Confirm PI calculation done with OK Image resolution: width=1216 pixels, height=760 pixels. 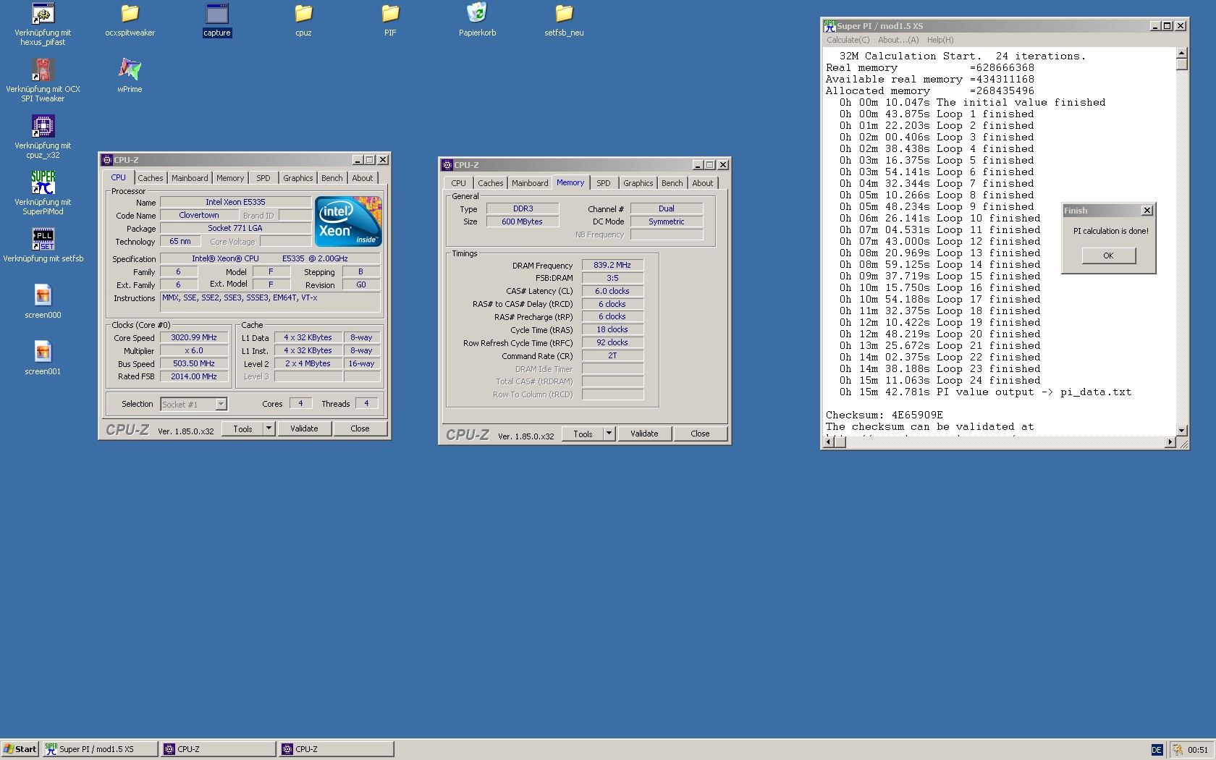pyautogui.click(x=1108, y=256)
